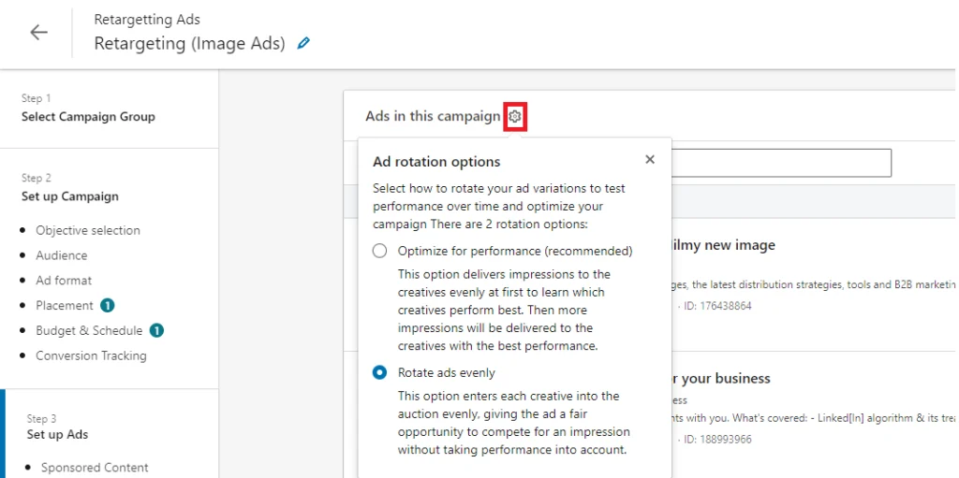Go to Step 1 Select Campaign Group
The width and height of the screenshot is (959, 478).
88,117
